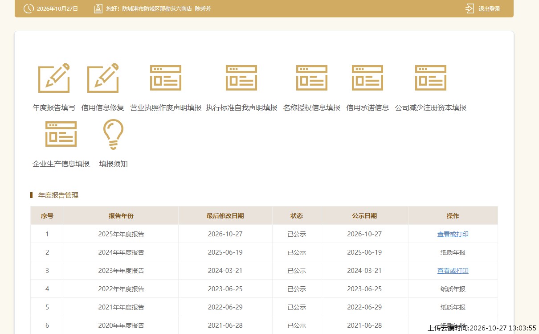Open 查看或打印 for 2025年年度报告
Screen dimensions: 539x334
(x=453, y=234)
